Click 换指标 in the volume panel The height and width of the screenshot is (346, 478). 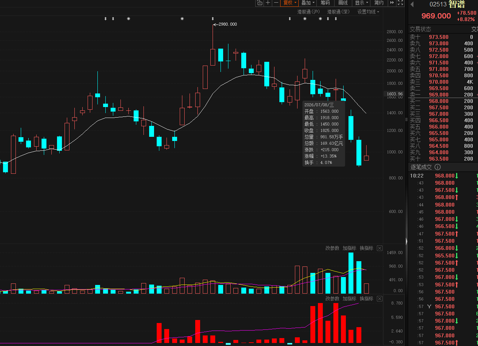coord(366,248)
